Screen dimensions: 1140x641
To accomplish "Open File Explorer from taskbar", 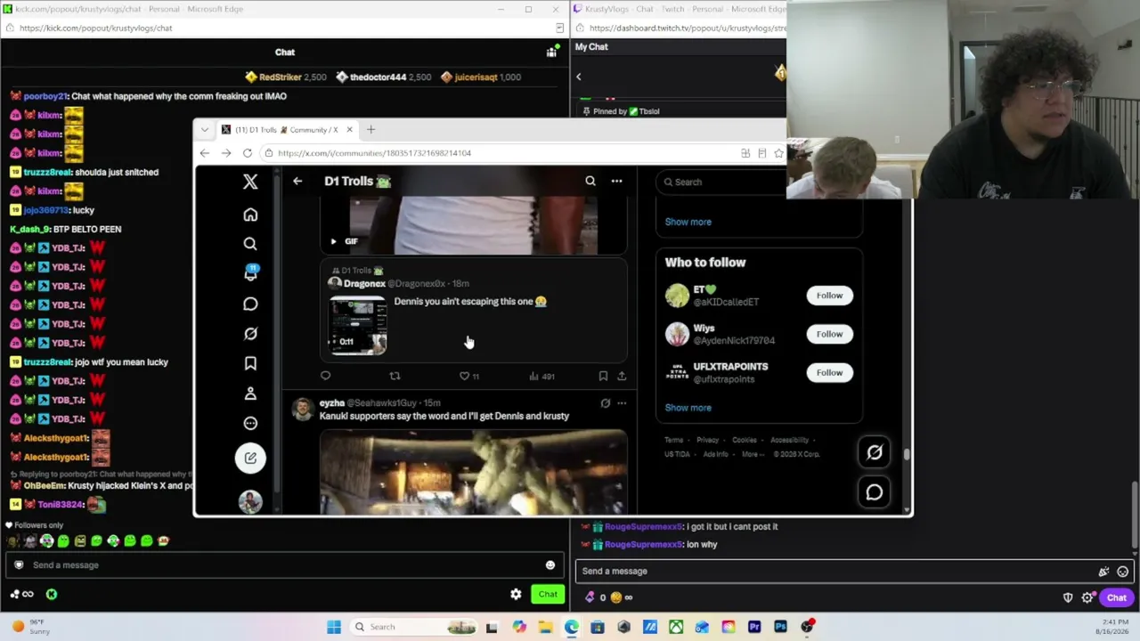I will click(545, 627).
